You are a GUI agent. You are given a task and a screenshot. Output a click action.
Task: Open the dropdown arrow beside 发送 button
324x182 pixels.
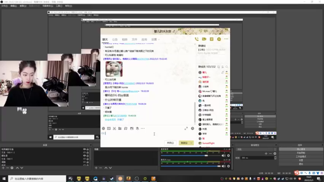click(191, 143)
